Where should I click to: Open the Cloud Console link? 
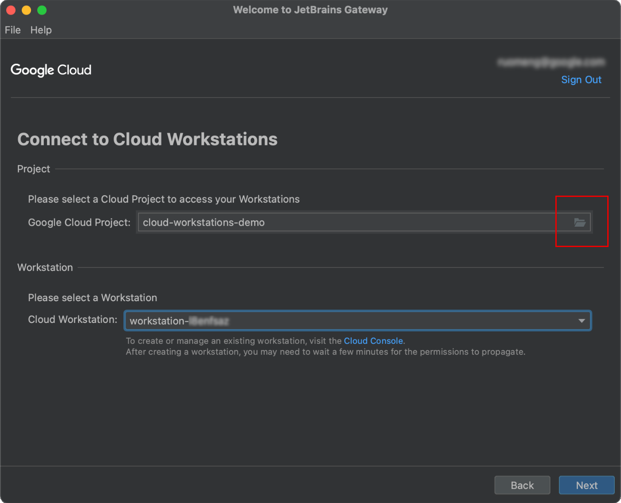click(373, 341)
